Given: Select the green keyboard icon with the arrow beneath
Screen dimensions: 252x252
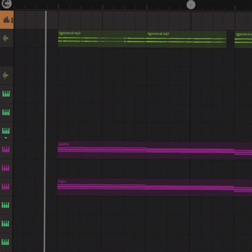Looking at the screenshot, I should click(x=6, y=131).
